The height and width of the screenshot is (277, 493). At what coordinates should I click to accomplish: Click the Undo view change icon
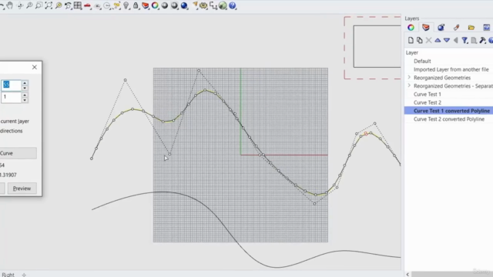[x=68, y=5]
